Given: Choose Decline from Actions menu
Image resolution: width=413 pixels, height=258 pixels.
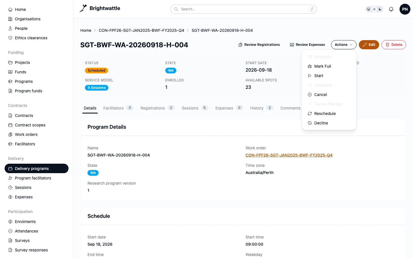Looking at the screenshot, I should click(329, 123).
